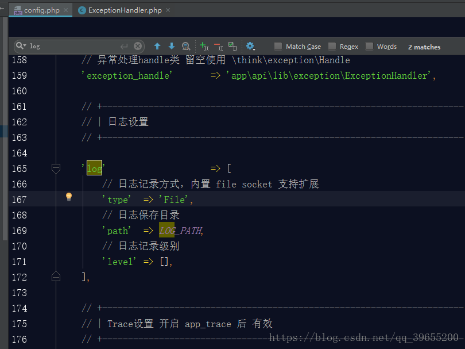Enable the Words checkbox
This screenshot has height=349, width=465.
[369, 46]
